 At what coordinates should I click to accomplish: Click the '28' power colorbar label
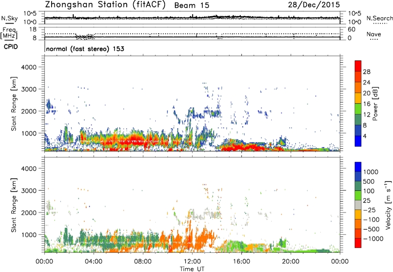pyautogui.click(x=366, y=72)
